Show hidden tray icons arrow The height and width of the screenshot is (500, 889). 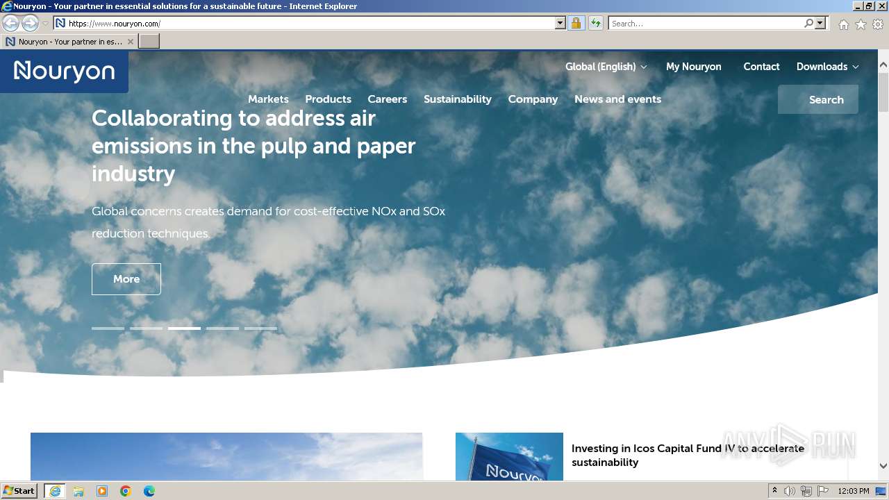[775, 491]
